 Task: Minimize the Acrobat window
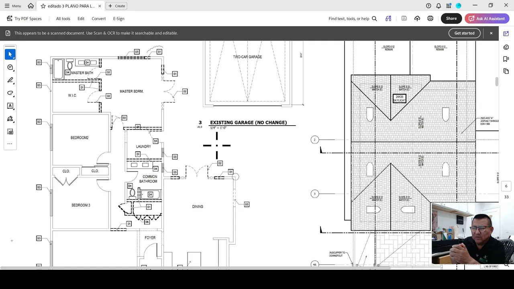point(475,6)
